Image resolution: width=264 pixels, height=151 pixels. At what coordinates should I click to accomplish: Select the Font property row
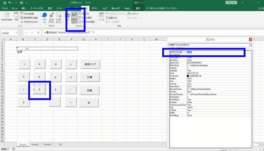pyautogui.click(x=210, y=73)
